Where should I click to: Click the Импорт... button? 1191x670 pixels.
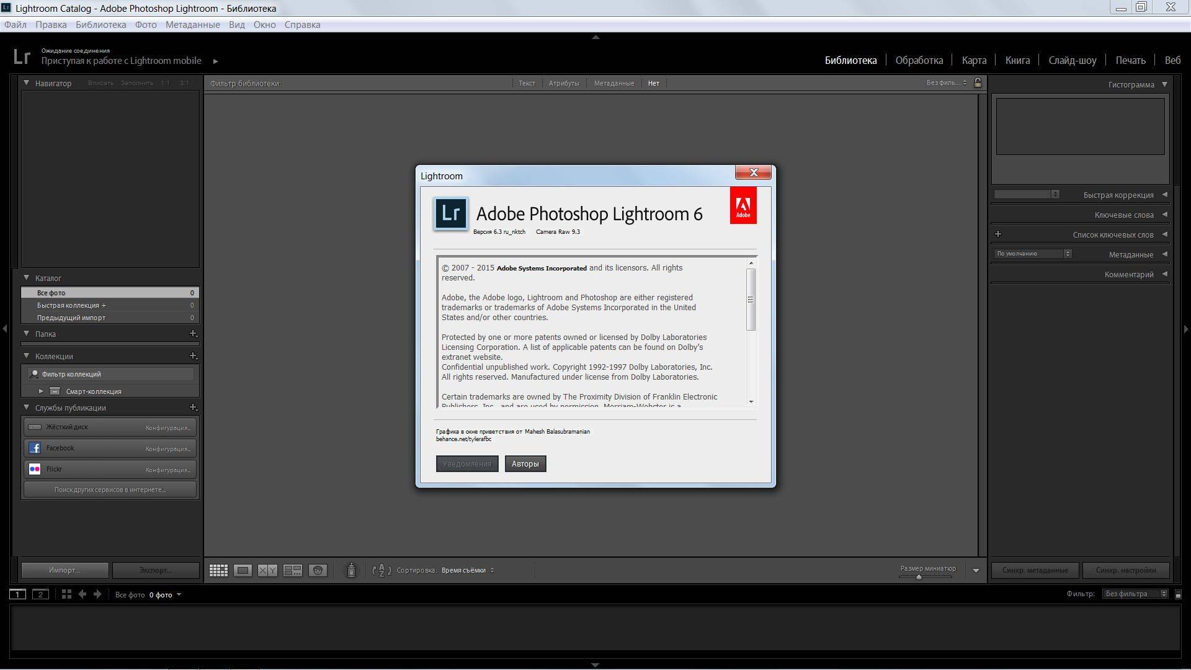click(x=65, y=570)
